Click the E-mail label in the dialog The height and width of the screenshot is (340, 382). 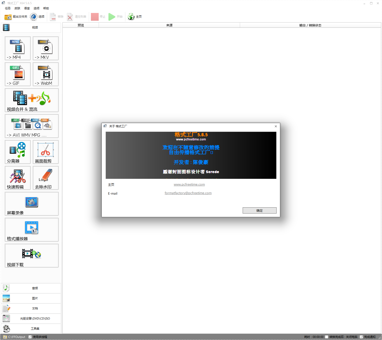click(113, 194)
